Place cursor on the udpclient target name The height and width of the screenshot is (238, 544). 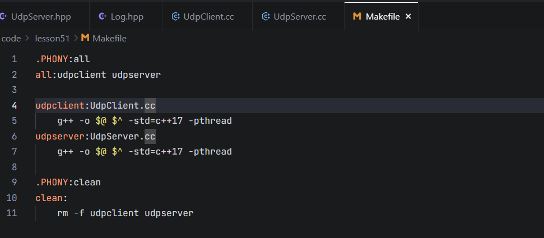click(x=60, y=105)
